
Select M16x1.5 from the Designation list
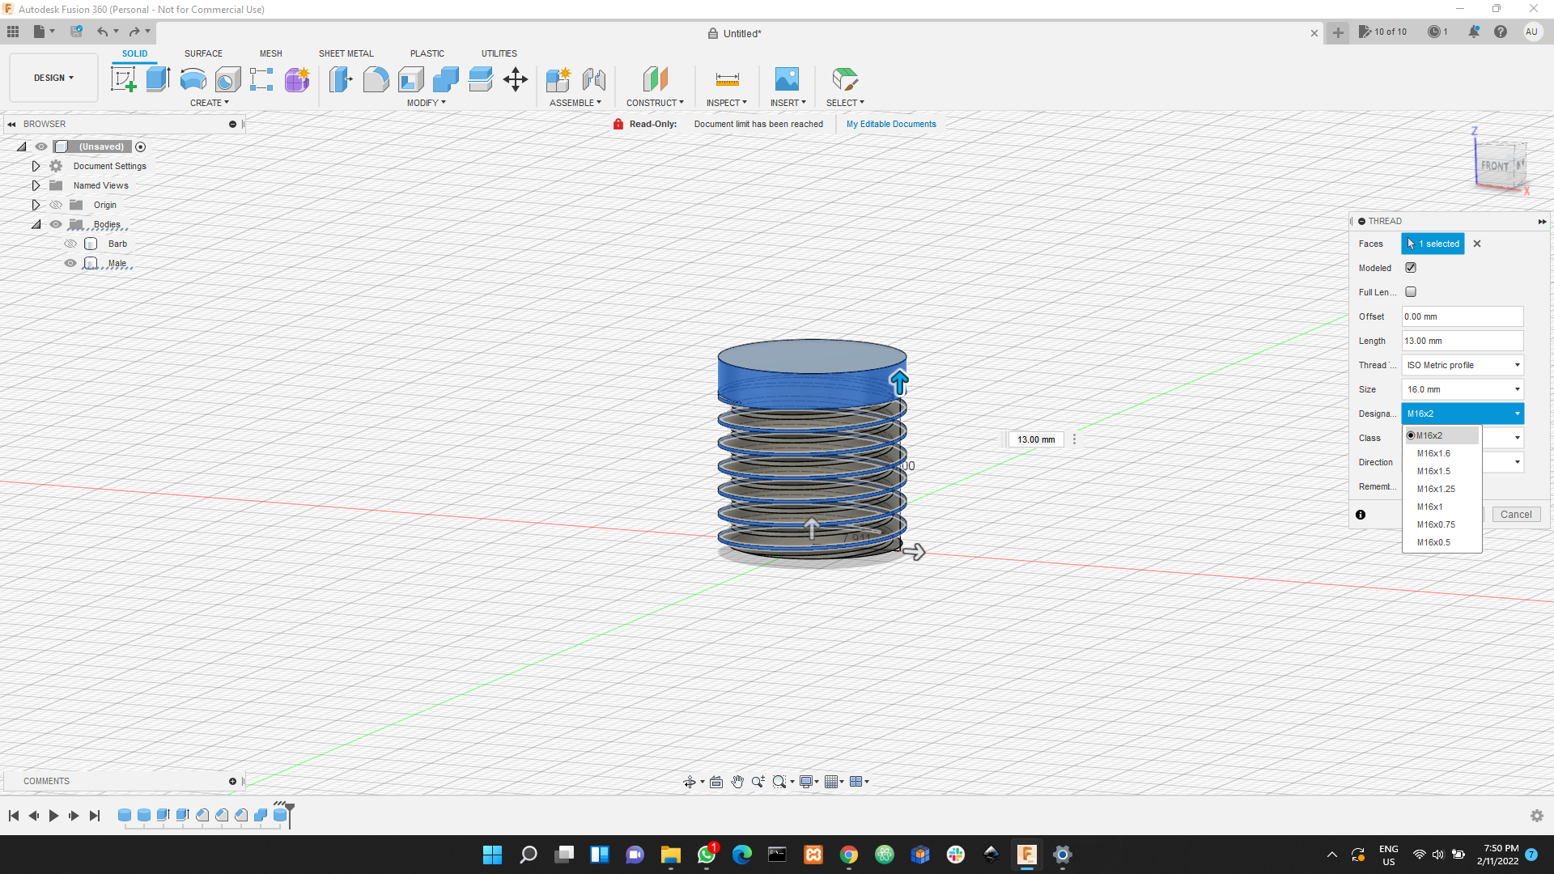(x=1433, y=470)
